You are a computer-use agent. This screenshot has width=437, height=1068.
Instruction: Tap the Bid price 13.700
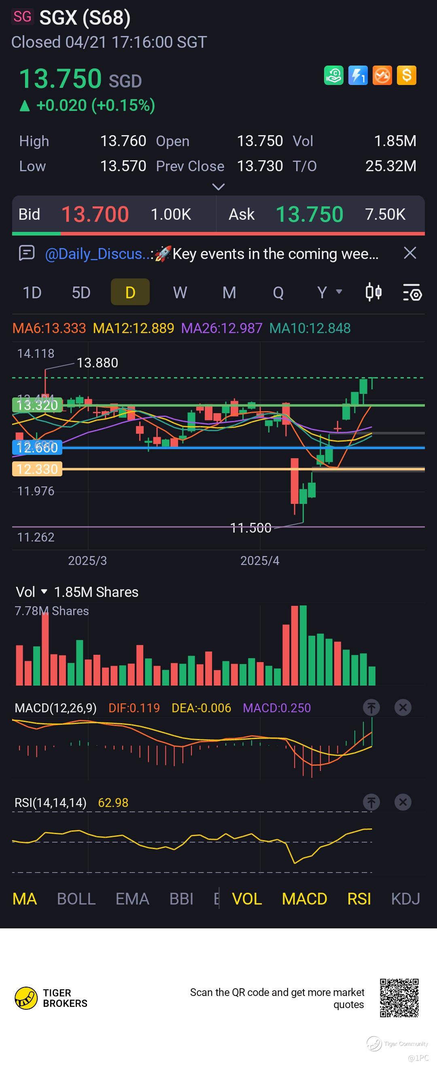click(x=95, y=214)
